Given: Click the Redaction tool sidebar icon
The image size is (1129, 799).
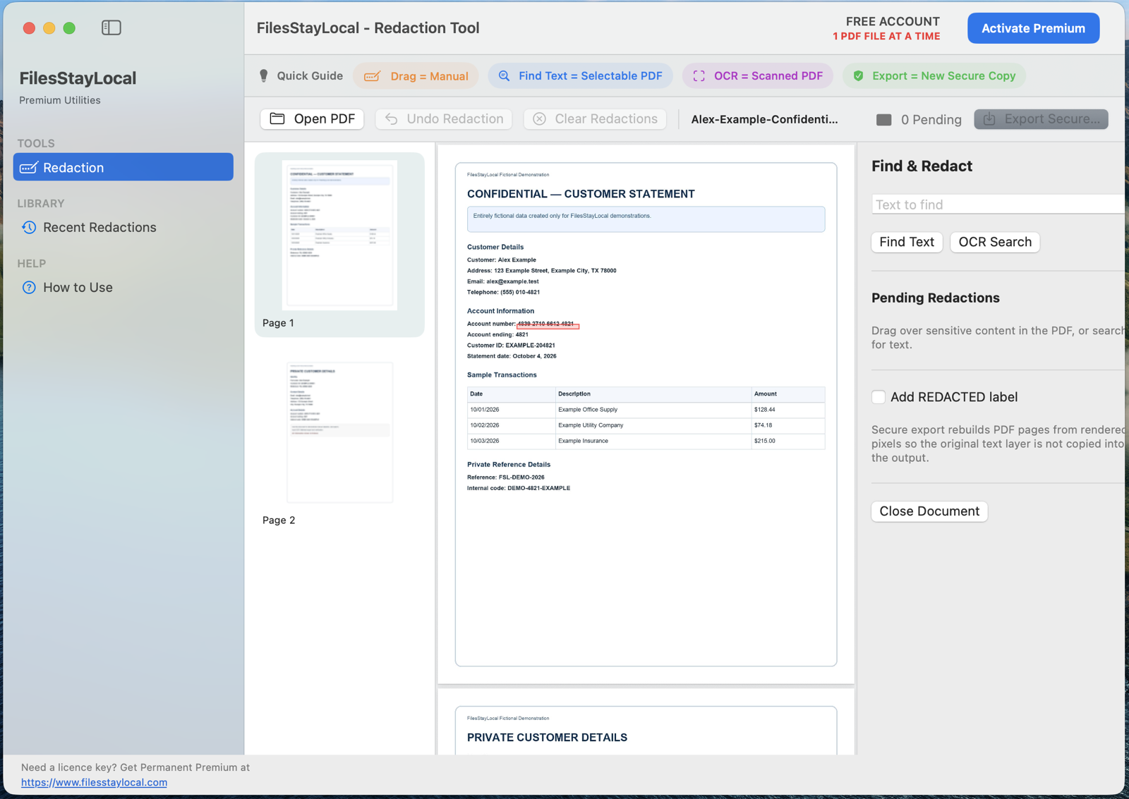Looking at the screenshot, I should tap(29, 167).
